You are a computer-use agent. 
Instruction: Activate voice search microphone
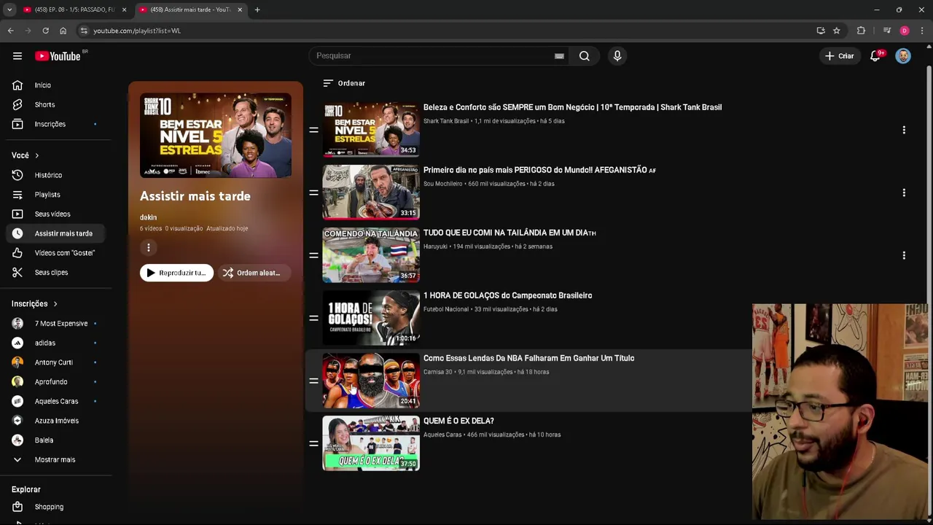coord(617,56)
